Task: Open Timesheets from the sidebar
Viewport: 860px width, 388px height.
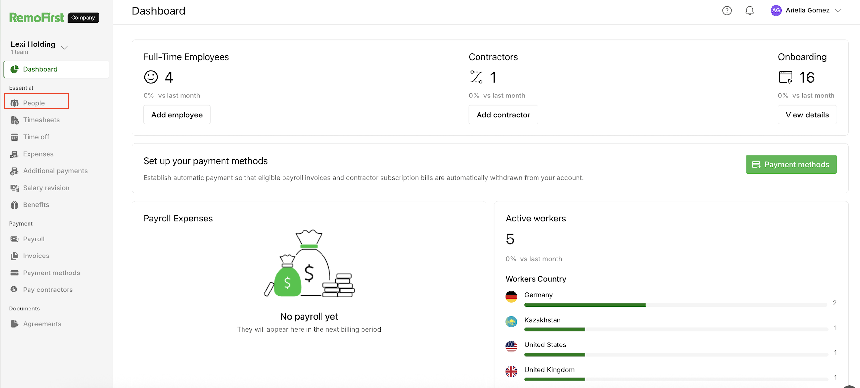Action: 41,120
